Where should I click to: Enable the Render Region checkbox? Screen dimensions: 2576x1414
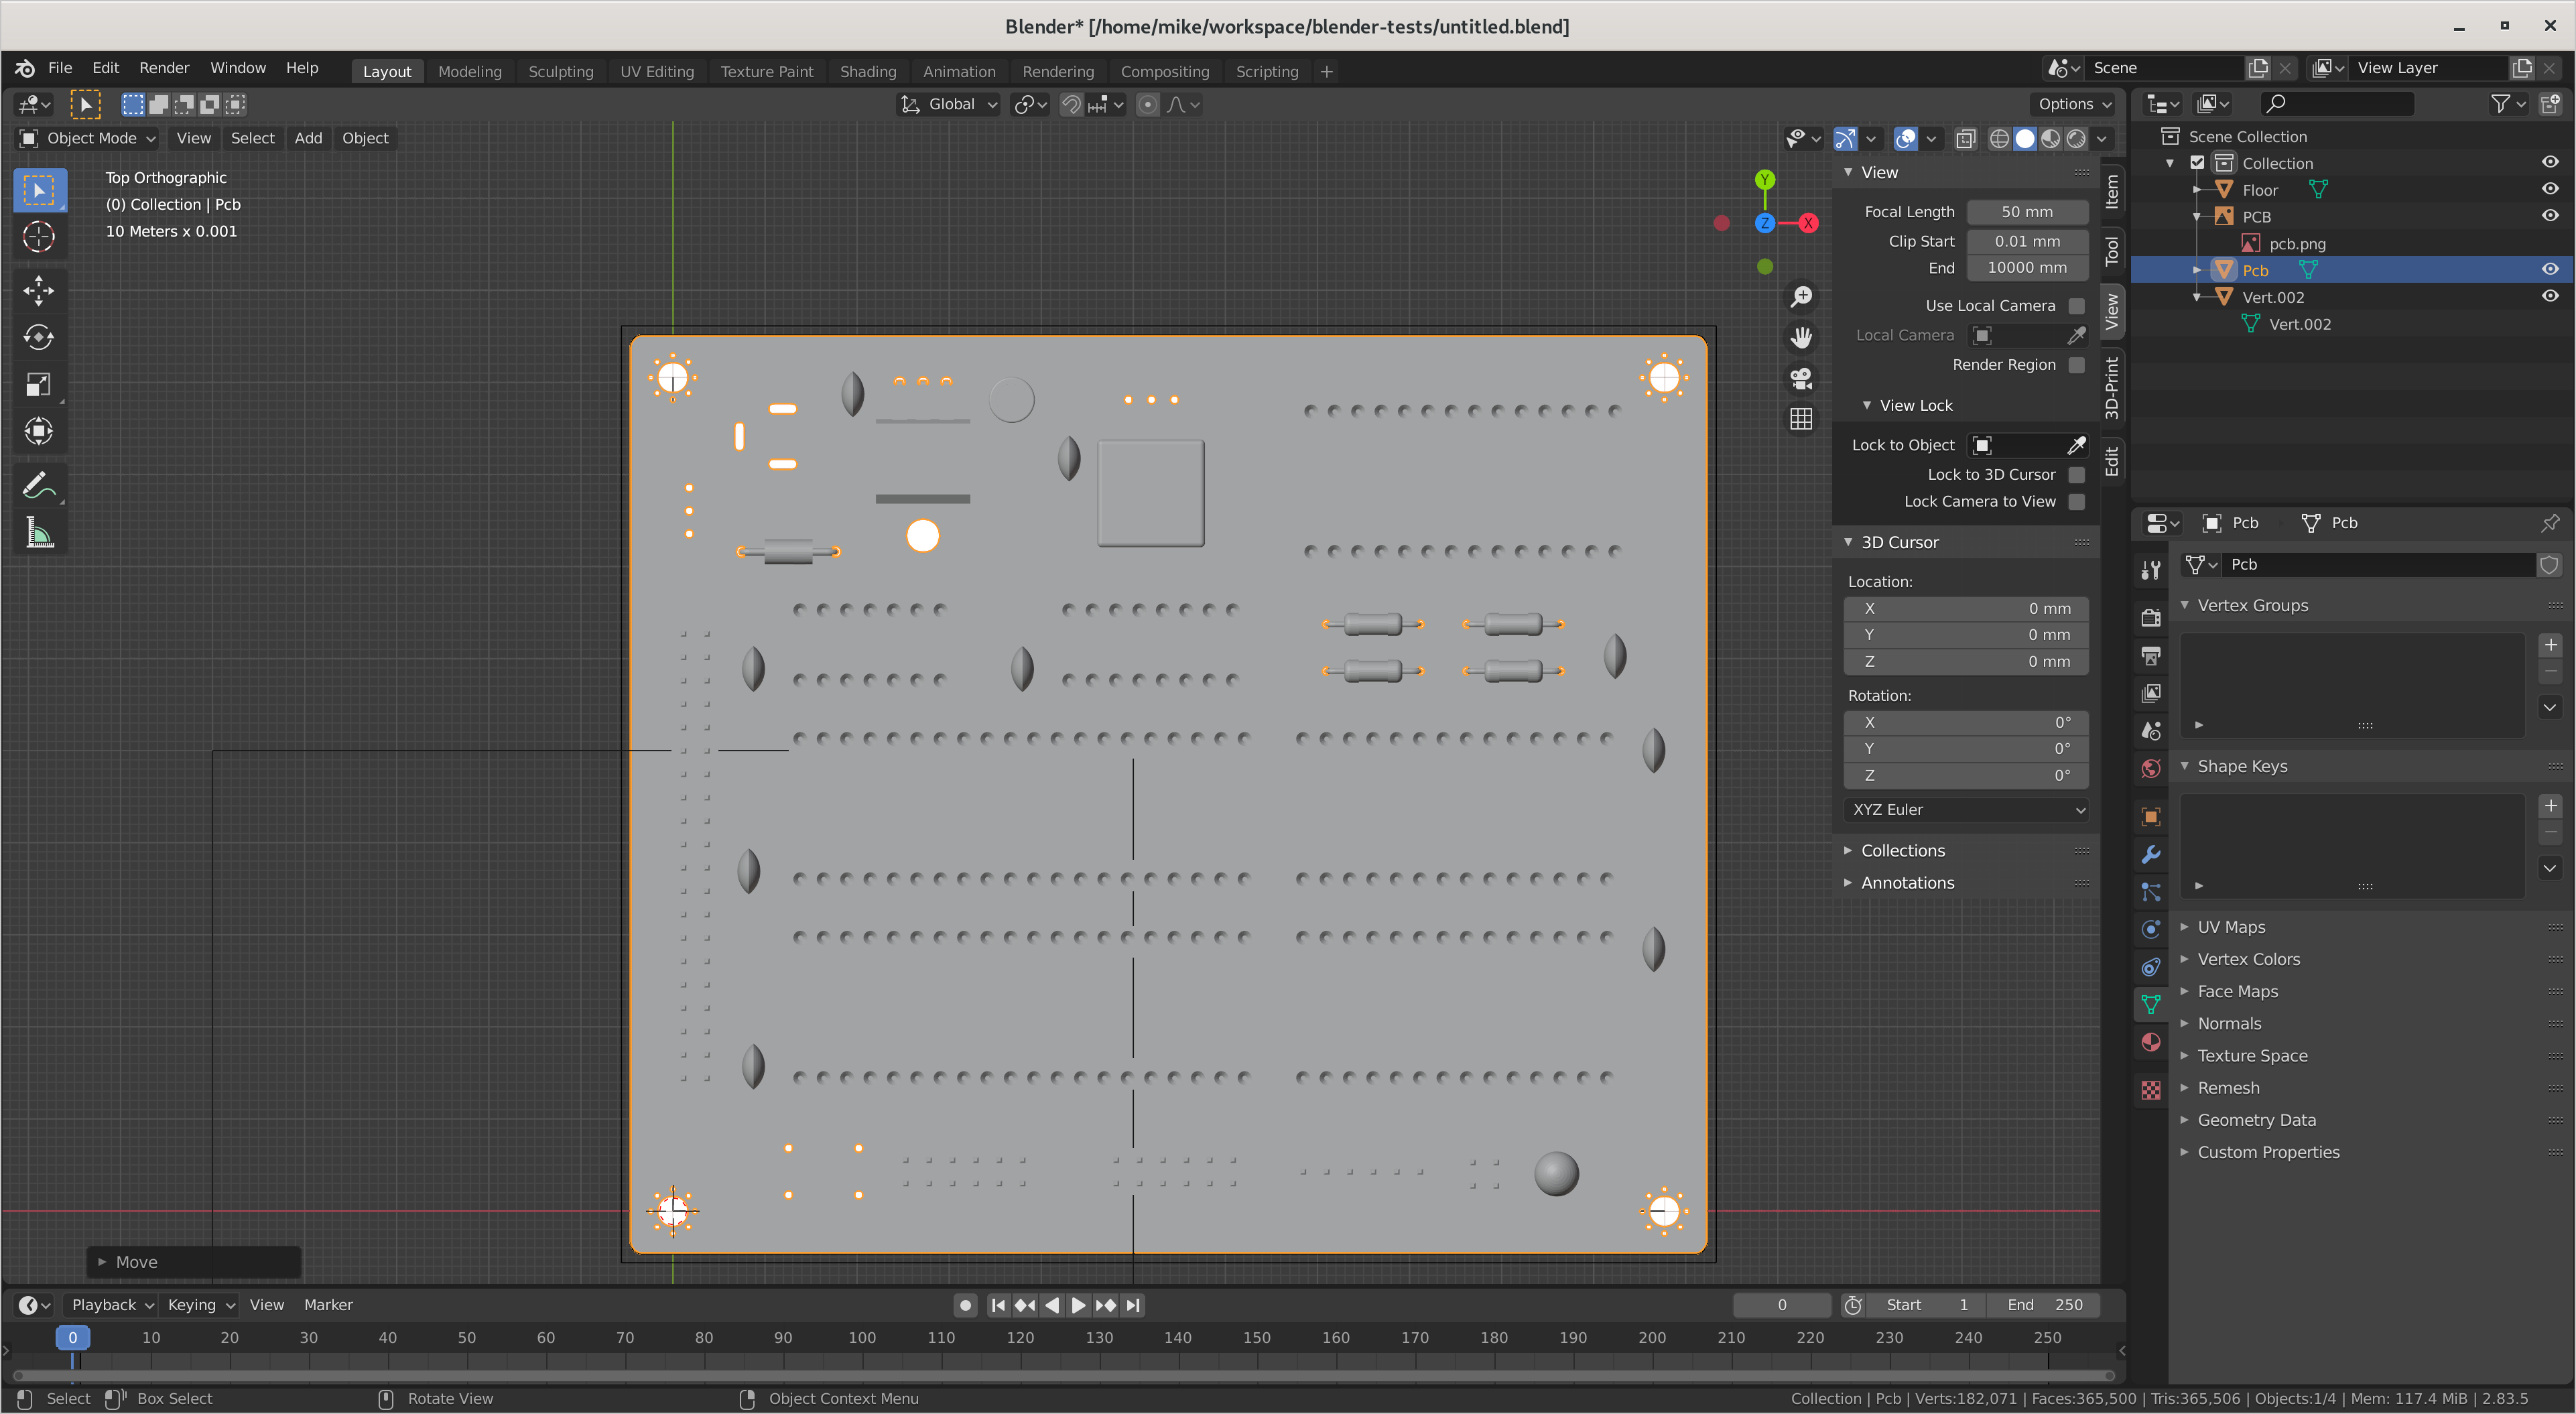tap(2077, 365)
